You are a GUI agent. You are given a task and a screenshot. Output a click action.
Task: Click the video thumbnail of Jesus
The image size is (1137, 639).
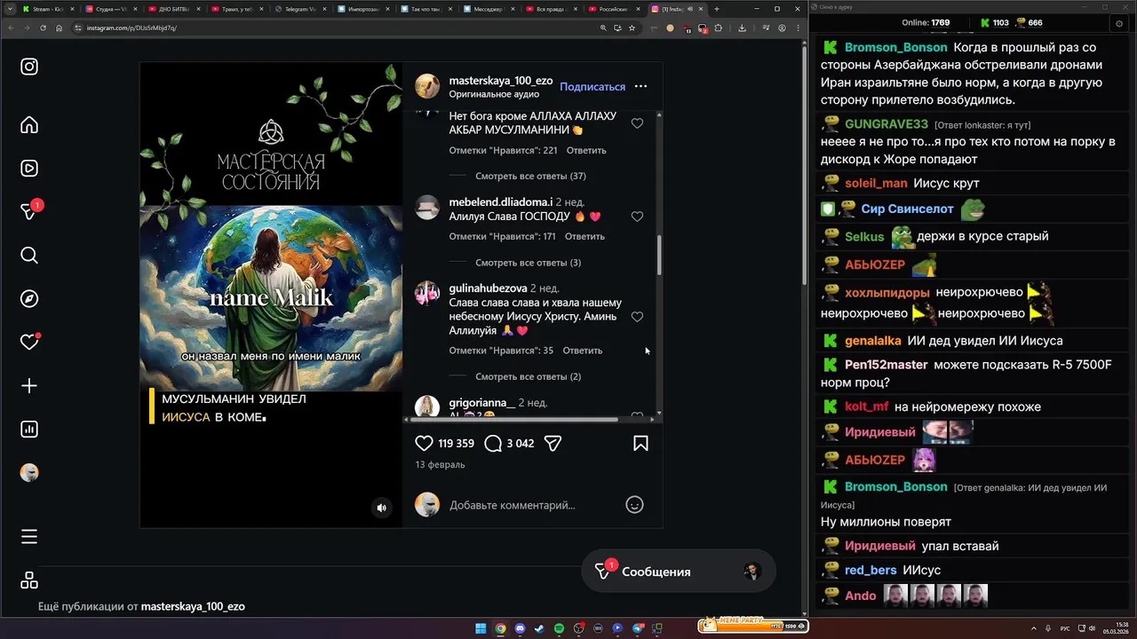(x=271, y=298)
